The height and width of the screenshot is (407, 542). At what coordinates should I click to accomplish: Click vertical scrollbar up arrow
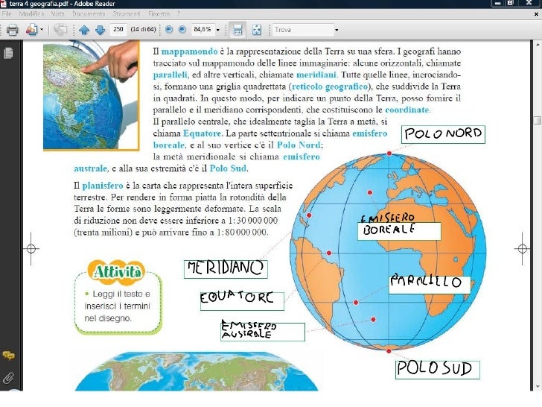point(538,45)
